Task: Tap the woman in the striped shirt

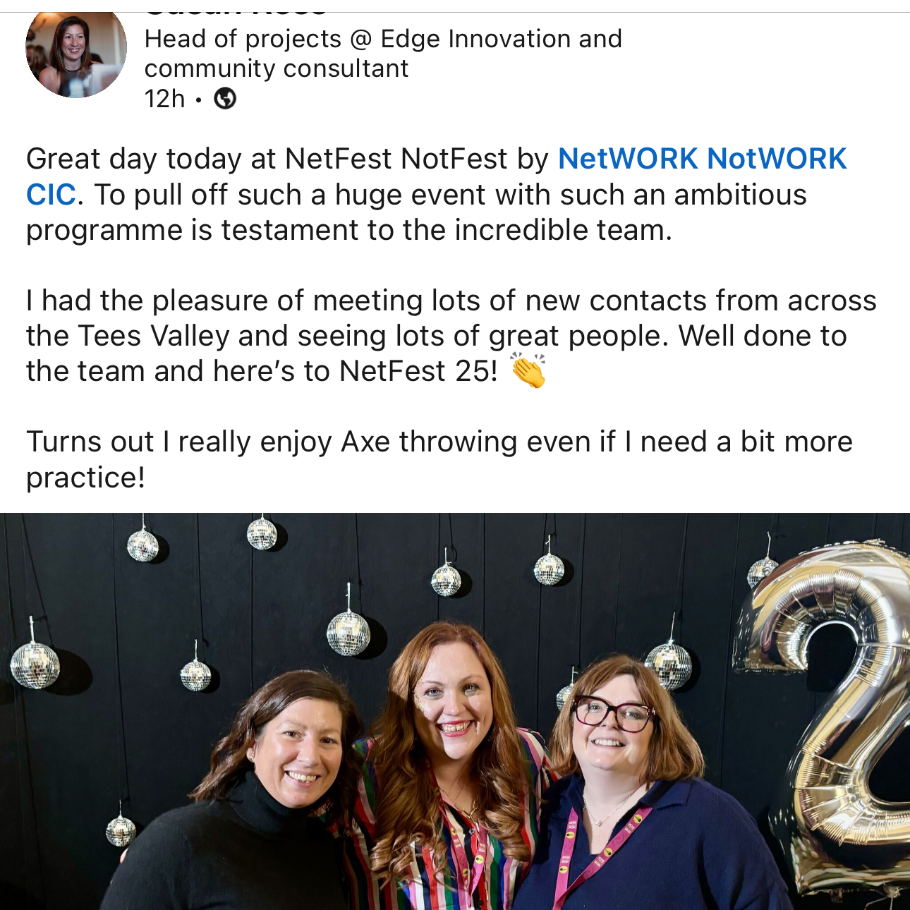Action: click(451, 762)
